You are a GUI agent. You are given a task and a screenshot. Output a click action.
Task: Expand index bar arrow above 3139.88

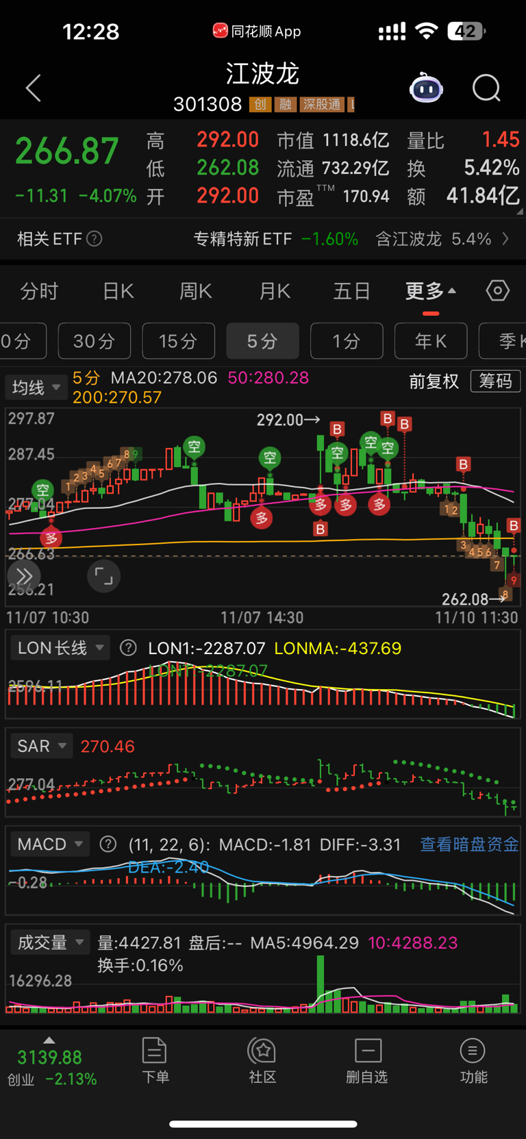pyautogui.click(x=49, y=1040)
